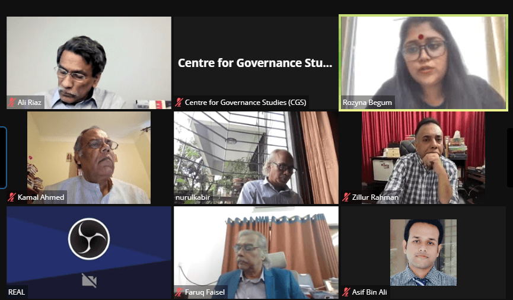The height and width of the screenshot is (300, 513).
Task: Select Faruq Faisel's video feed
Action: pos(256,253)
